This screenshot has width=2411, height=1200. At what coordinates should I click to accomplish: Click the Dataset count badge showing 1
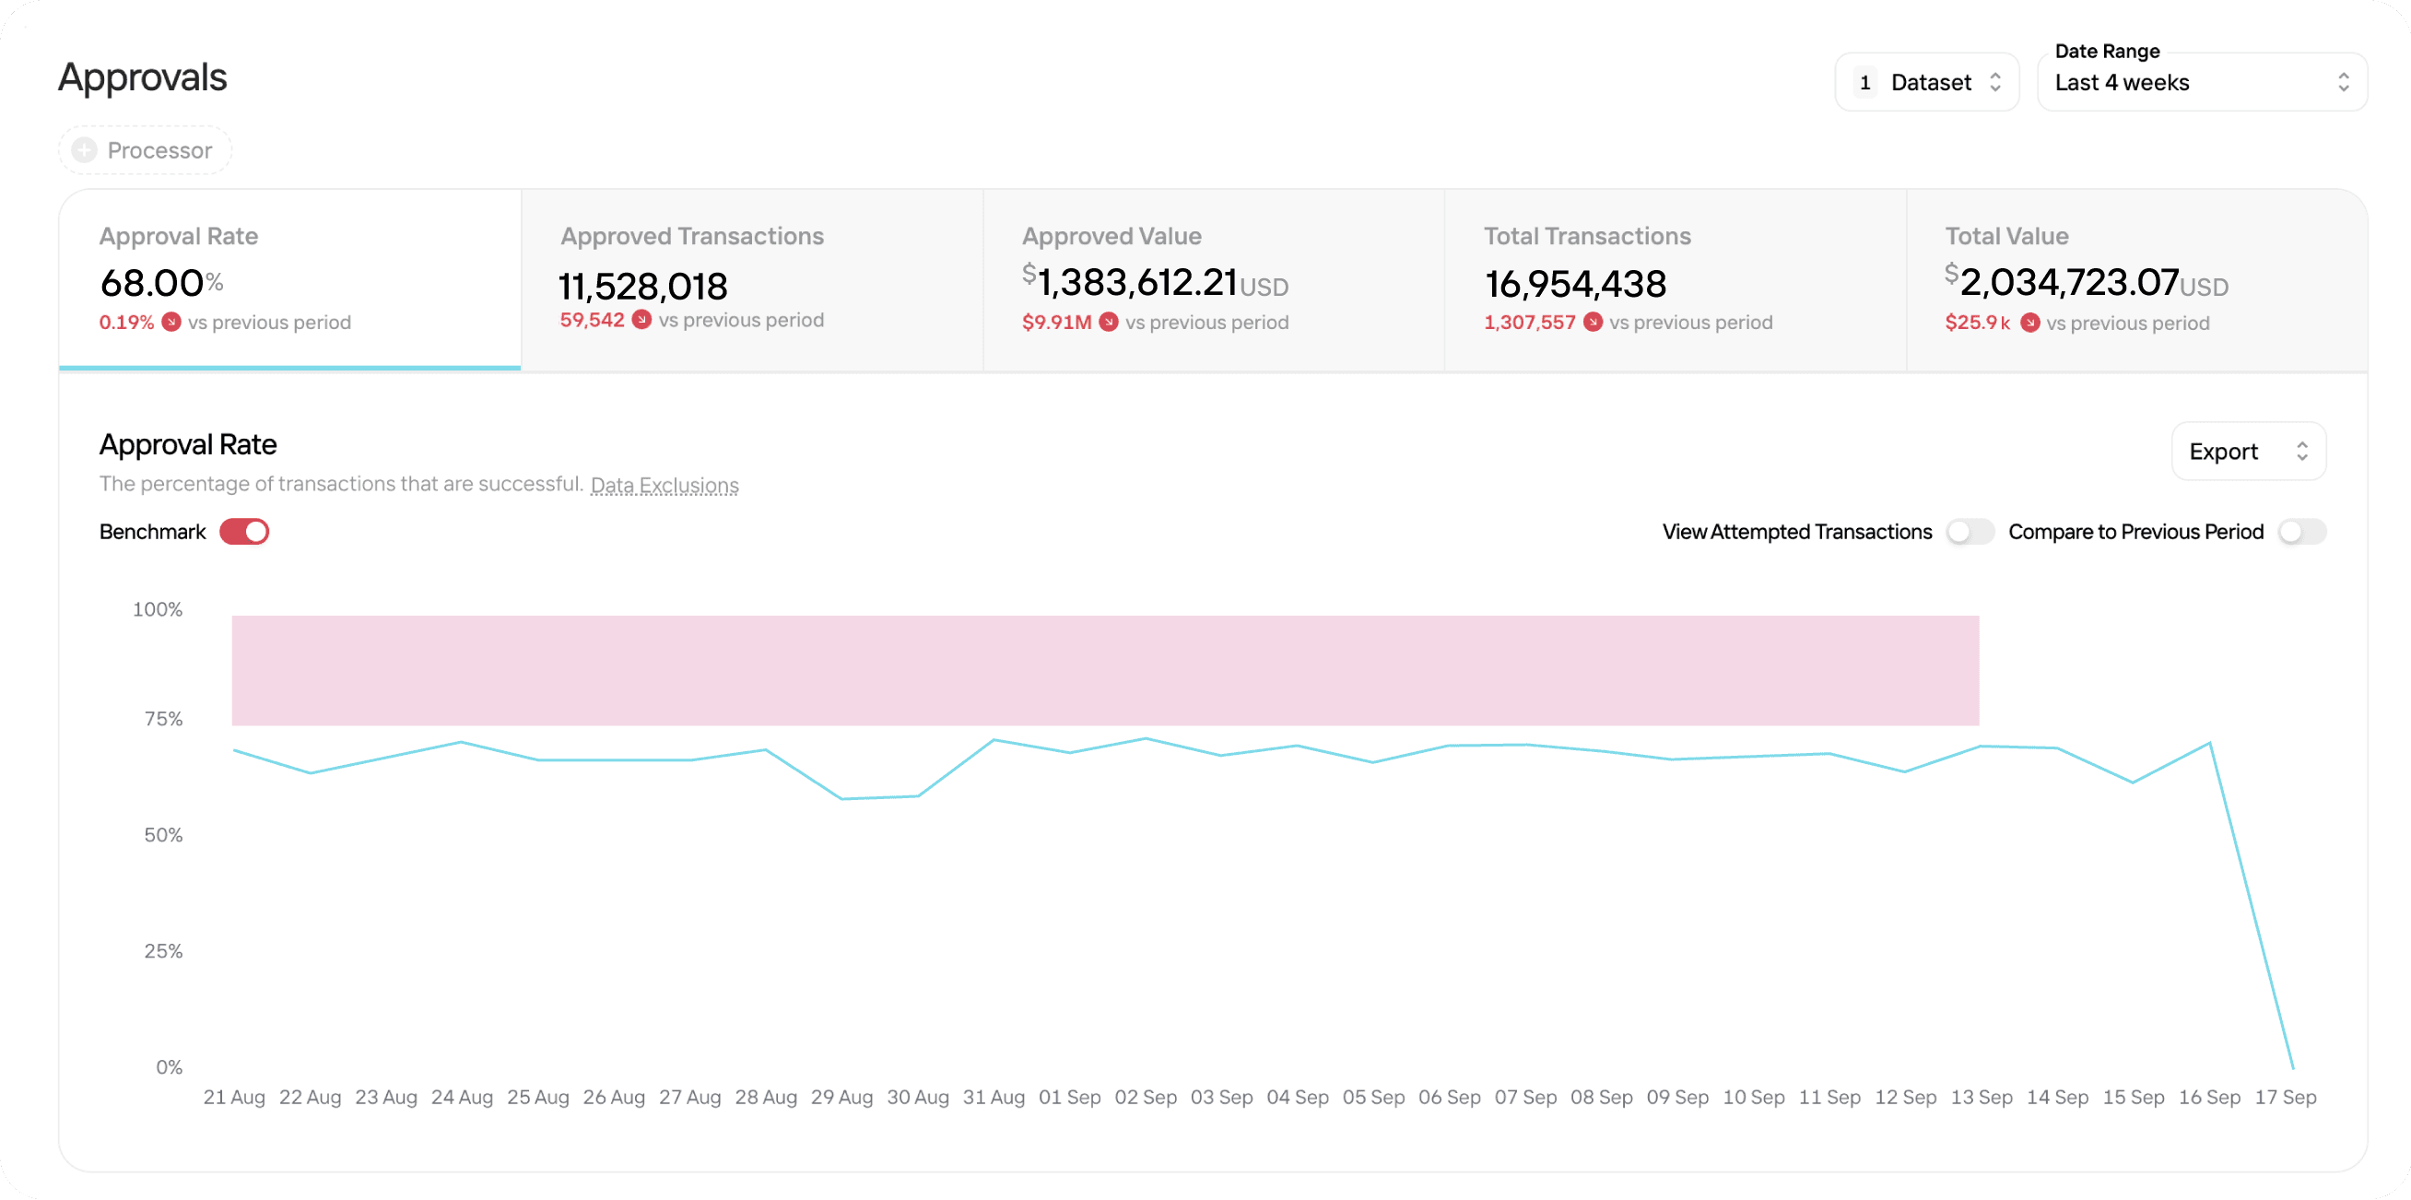click(1864, 82)
